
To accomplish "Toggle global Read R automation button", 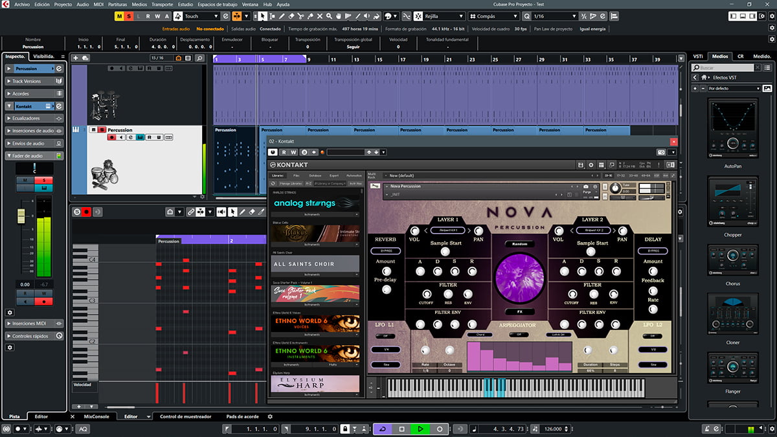I will click(x=148, y=16).
